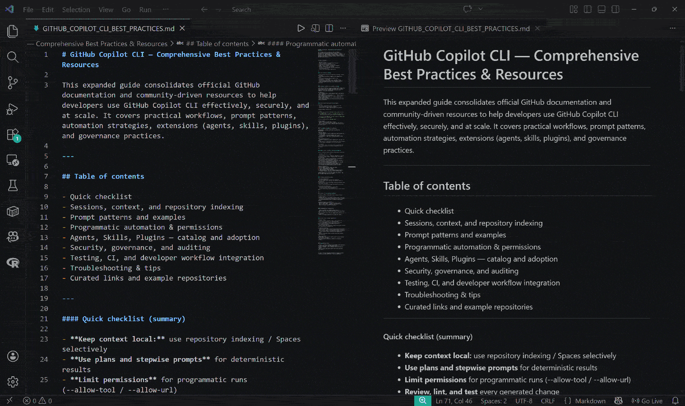Image resolution: width=685 pixels, height=406 pixels.
Task: Open breadcrumb '## Table of contents'
Action: (217, 44)
